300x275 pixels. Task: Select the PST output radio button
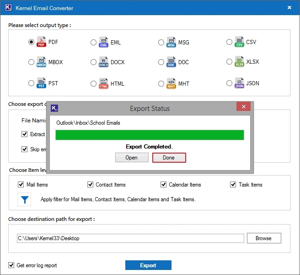[31, 83]
